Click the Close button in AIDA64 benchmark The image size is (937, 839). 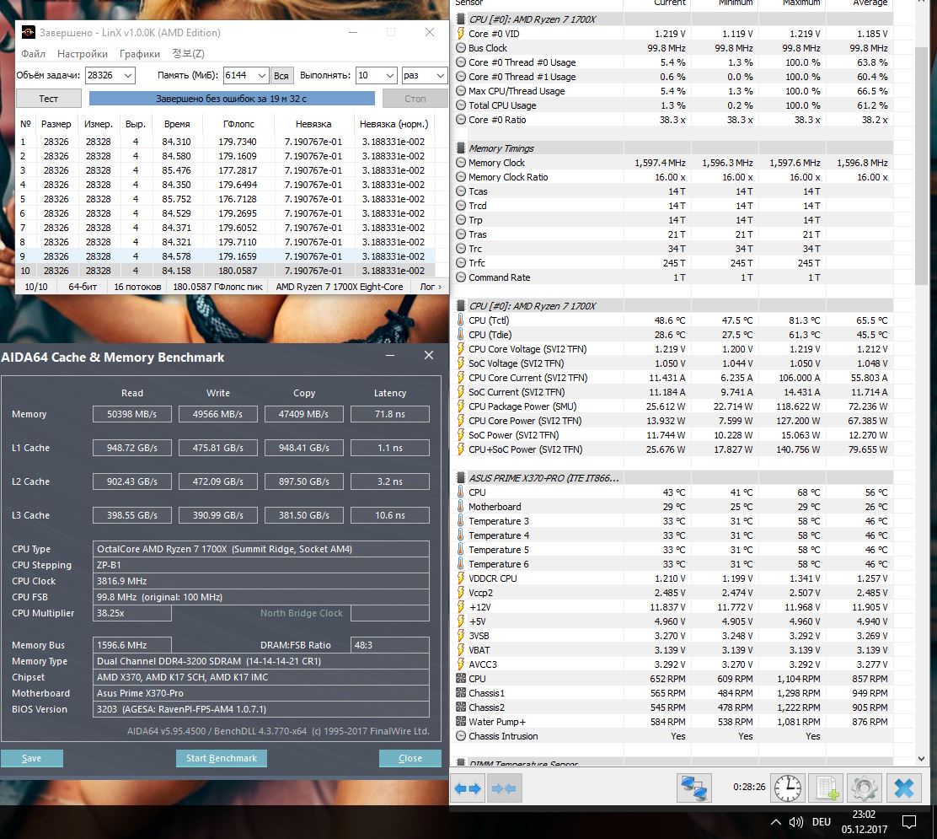[410, 758]
